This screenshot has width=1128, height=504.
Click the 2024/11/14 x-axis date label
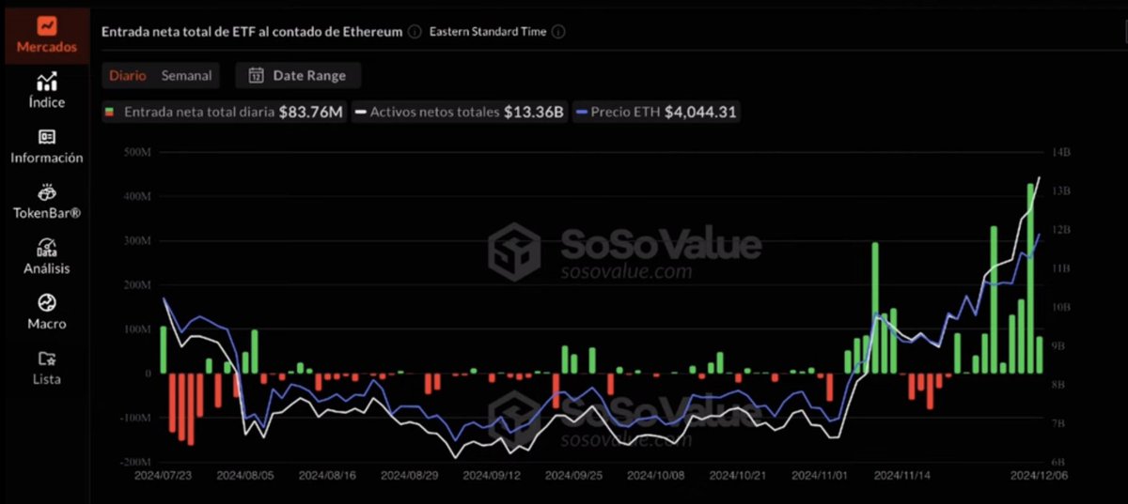coord(901,476)
